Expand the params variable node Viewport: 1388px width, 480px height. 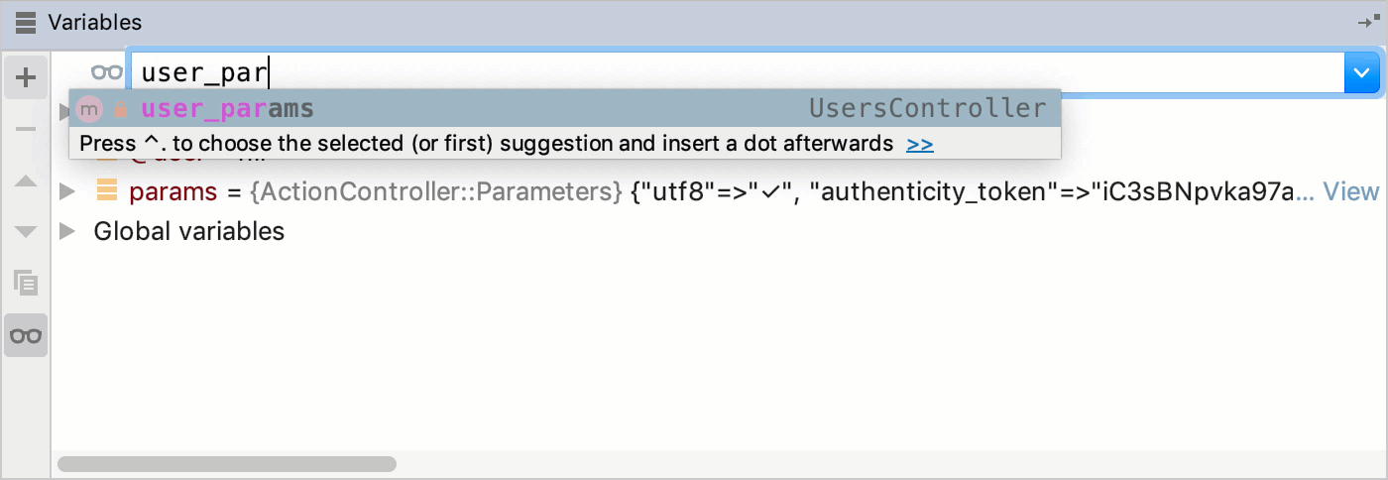(x=67, y=191)
